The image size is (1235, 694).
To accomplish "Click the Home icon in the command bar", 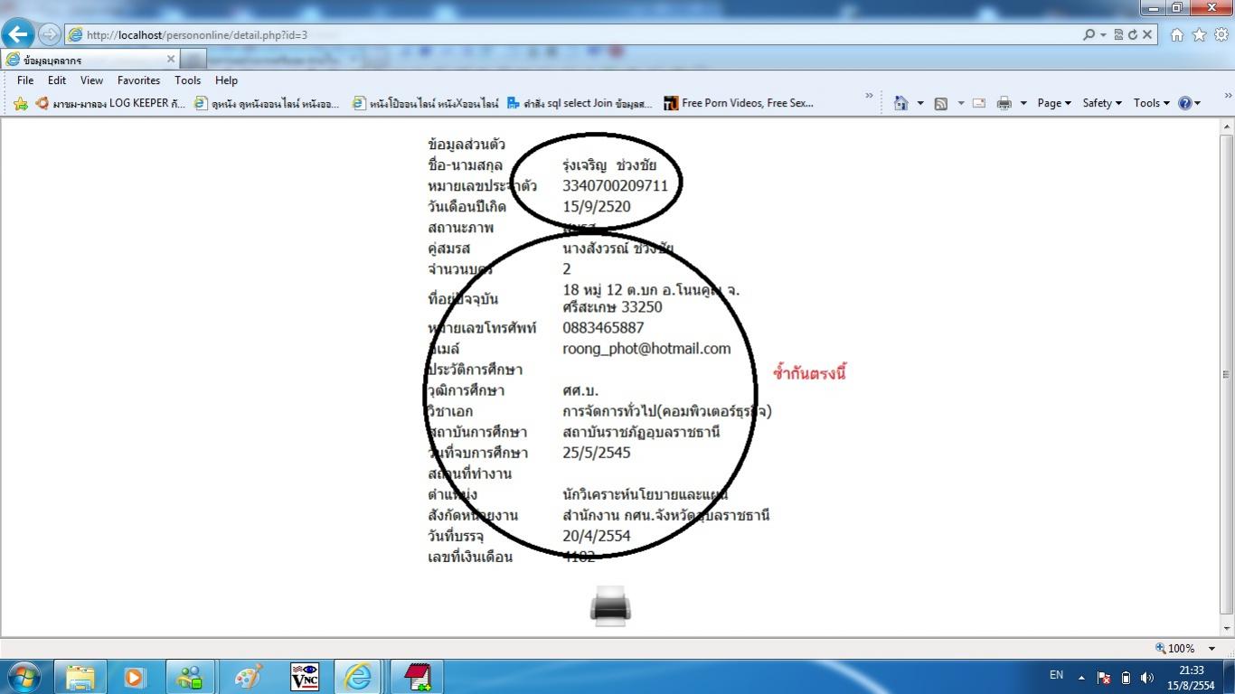I will point(900,103).
